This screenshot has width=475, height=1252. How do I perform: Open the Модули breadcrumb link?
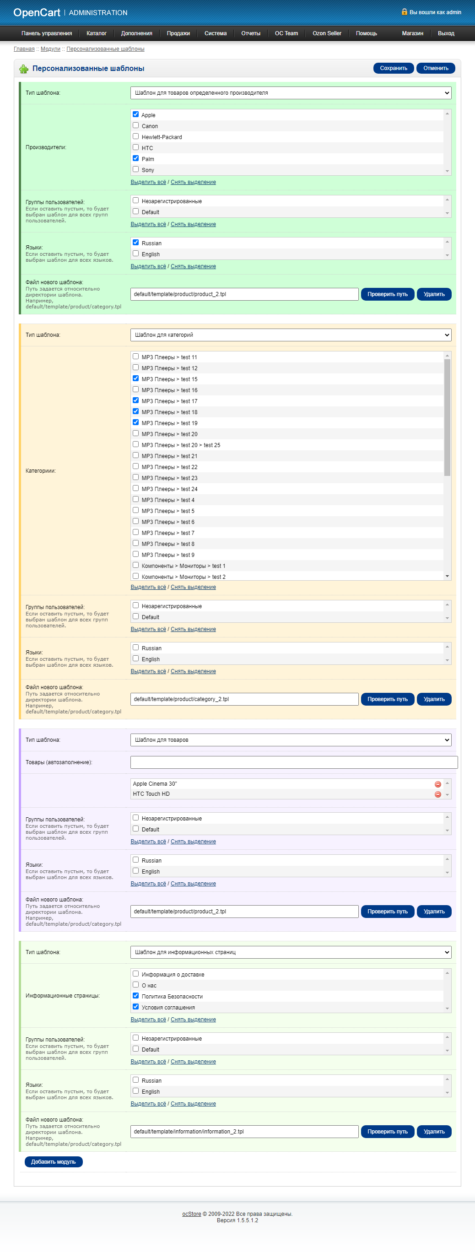click(x=50, y=49)
